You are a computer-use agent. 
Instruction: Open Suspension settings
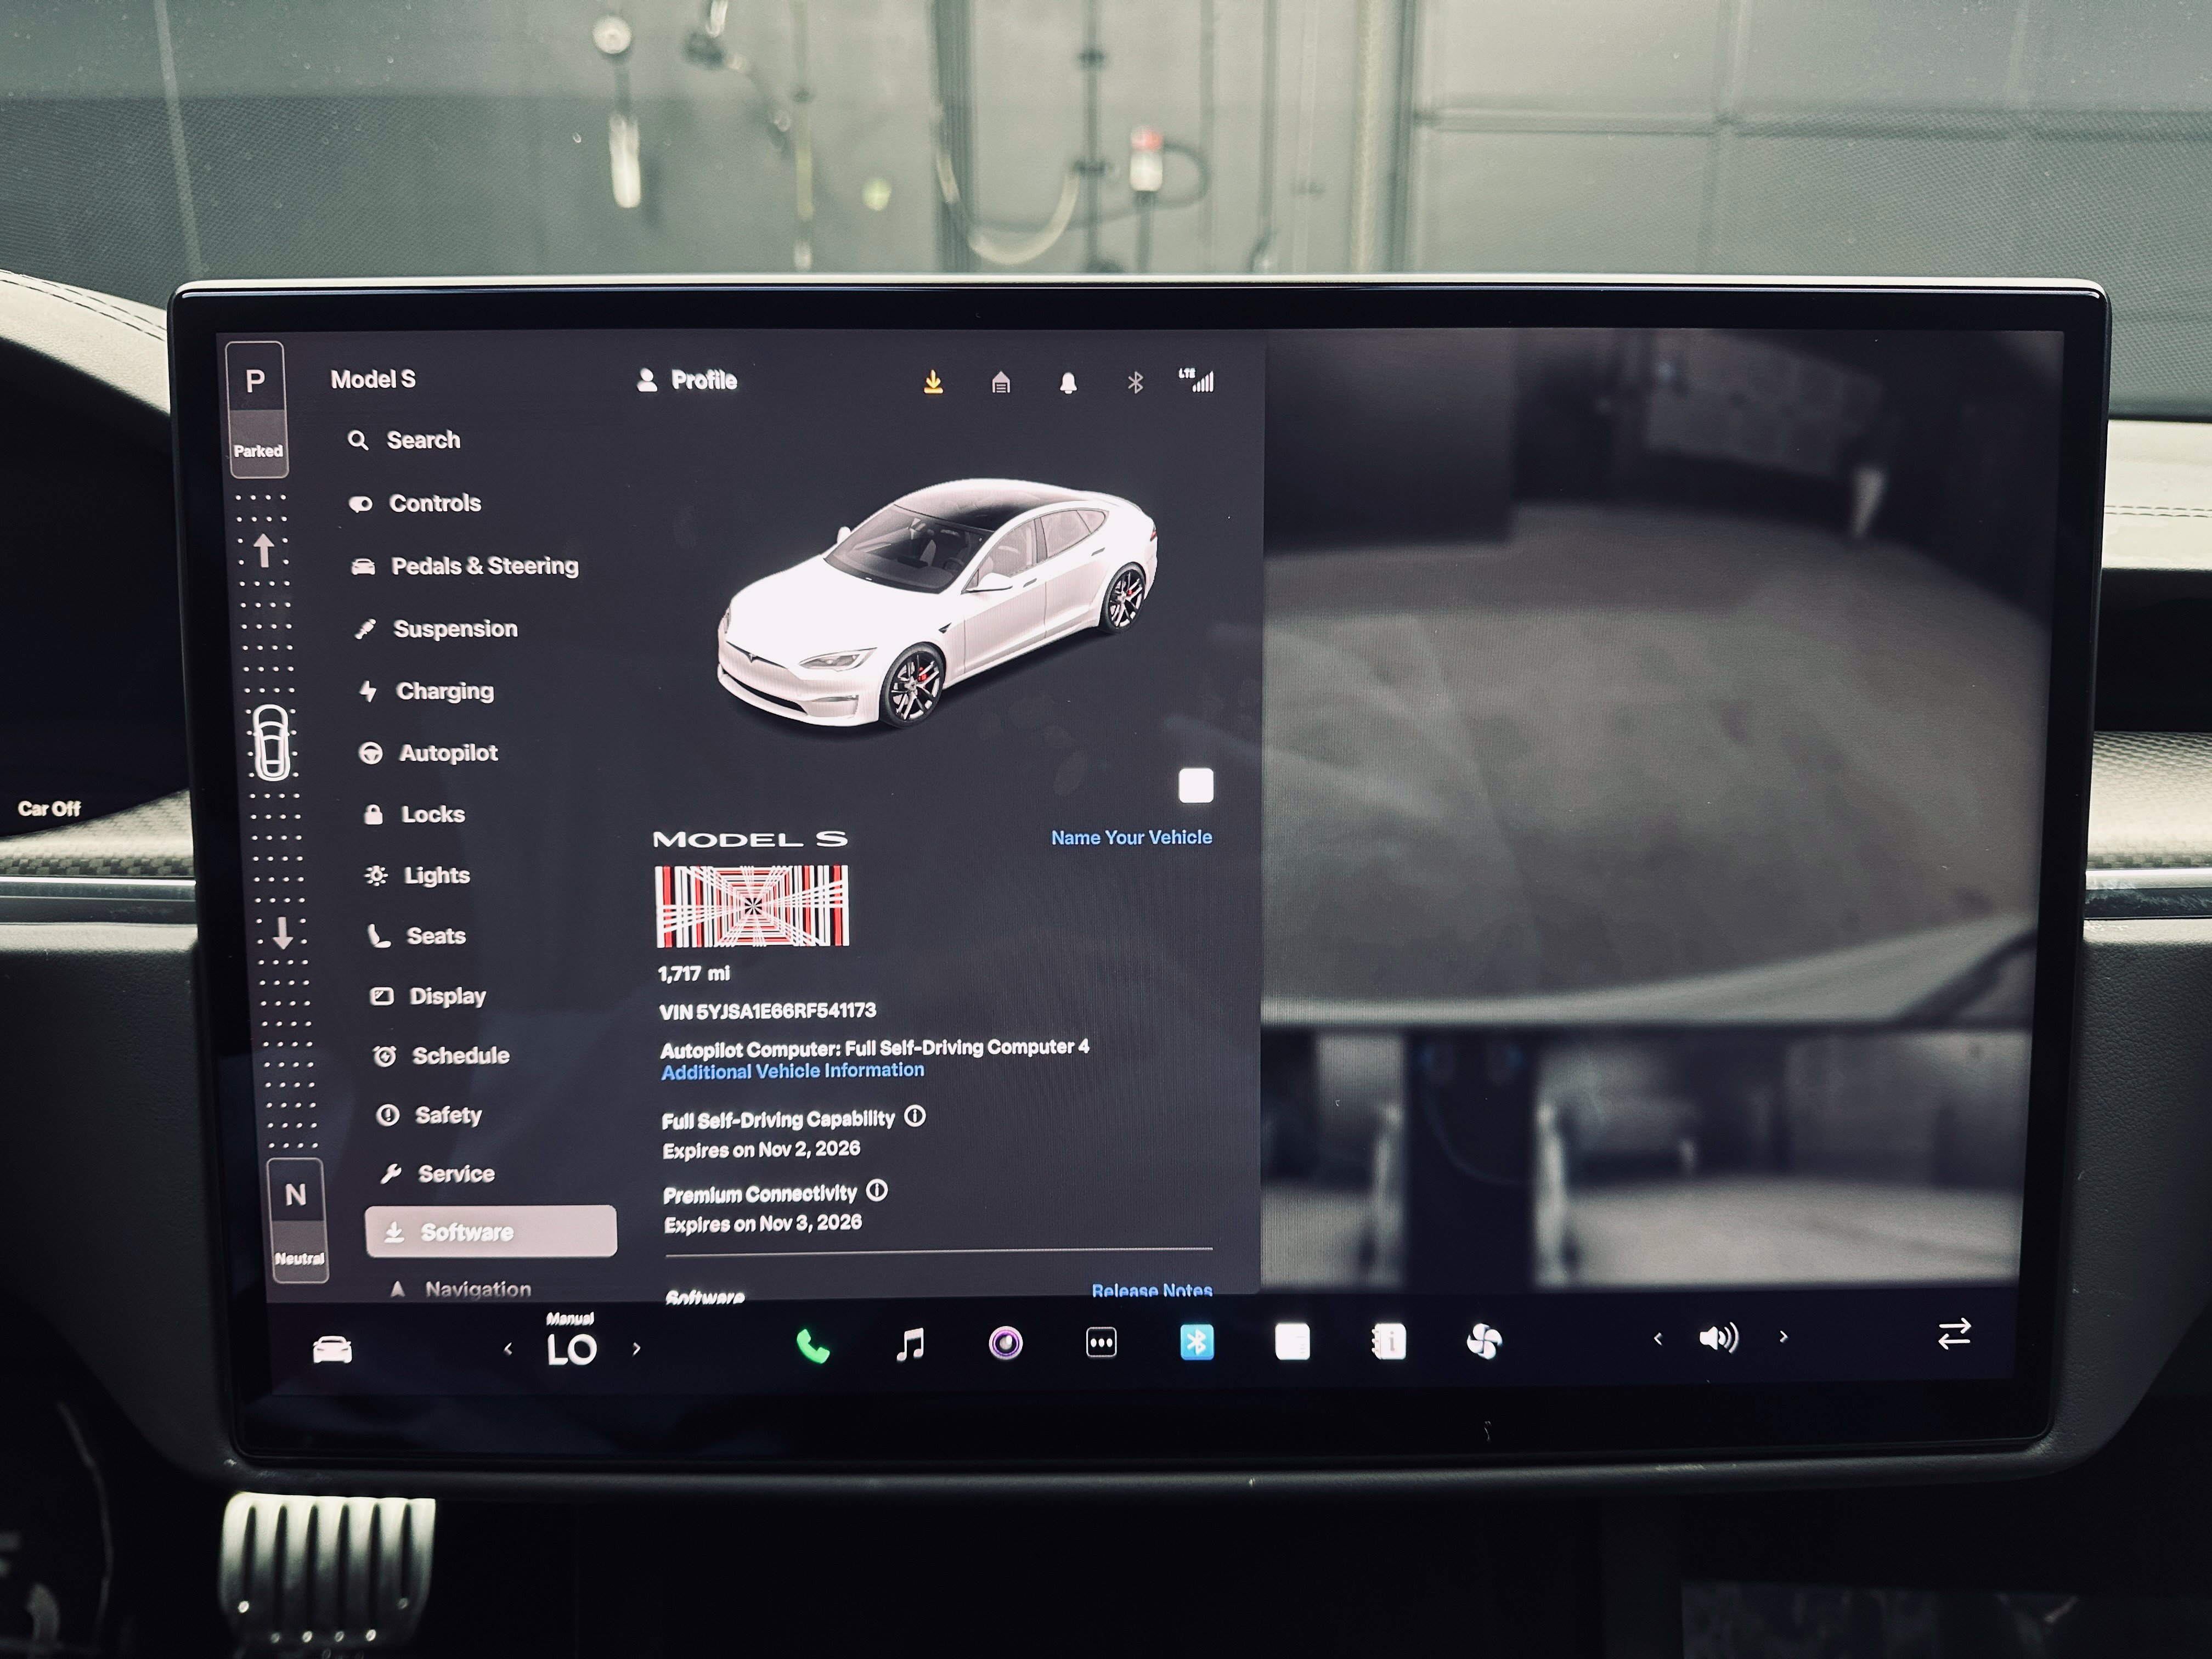click(x=436, y=629)
